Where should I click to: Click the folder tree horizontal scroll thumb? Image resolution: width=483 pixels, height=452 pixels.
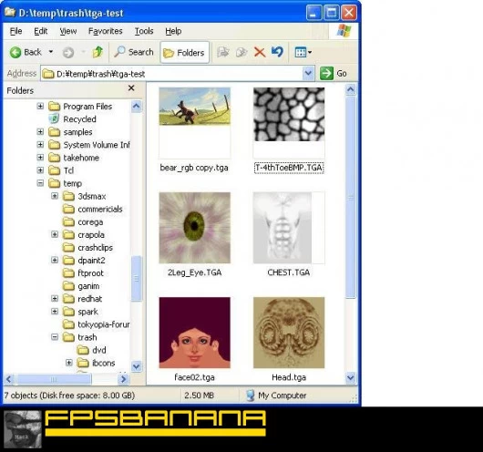click(x=53, y=379)
